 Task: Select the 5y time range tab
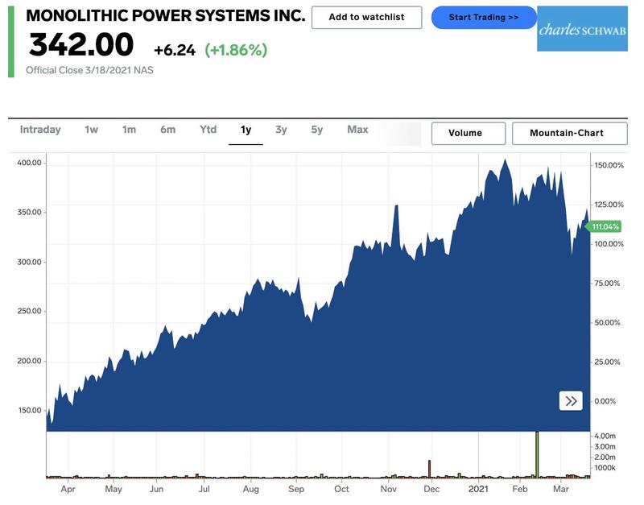point(316,130)
